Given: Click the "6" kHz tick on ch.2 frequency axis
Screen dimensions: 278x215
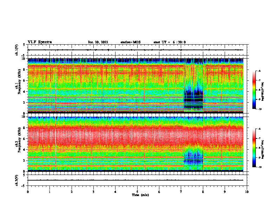Looking at the screenshot, I should [25, 139].
